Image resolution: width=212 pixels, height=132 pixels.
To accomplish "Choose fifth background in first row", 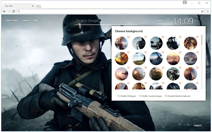I will 190,43.
